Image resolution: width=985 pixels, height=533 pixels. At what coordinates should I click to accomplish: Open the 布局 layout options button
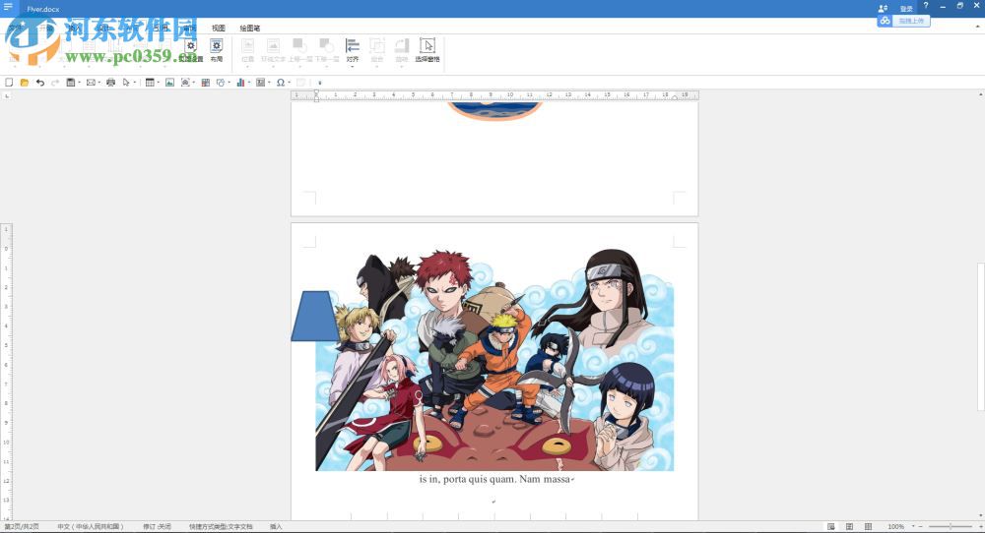[216, 50]
